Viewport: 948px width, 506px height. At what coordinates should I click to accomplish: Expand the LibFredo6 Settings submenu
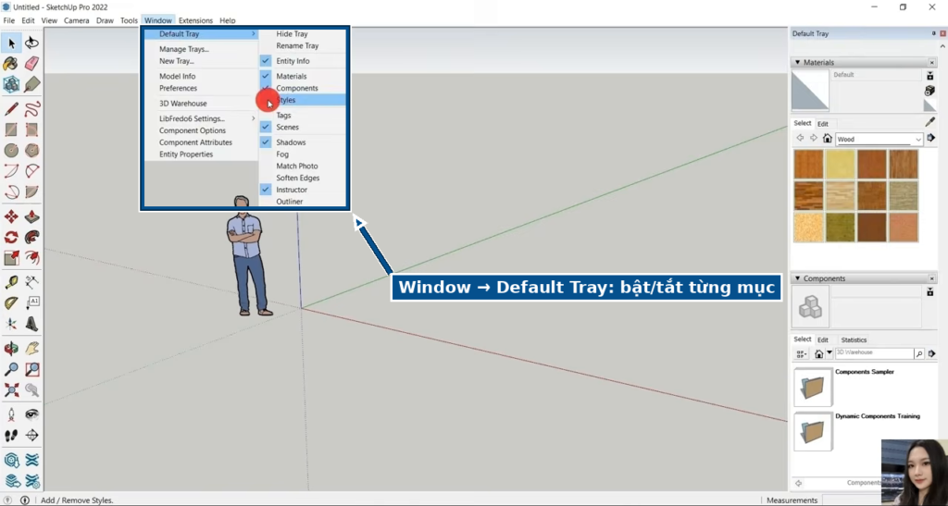pos(201,119)
